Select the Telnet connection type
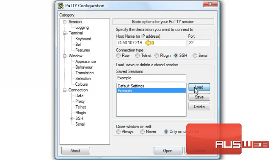The image size is (275, 160). [x=137, y=56]
